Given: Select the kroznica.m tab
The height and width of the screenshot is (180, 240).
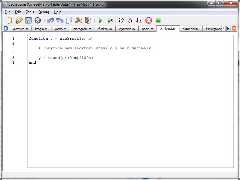Looking at the screenshot, I should point(20,29).
